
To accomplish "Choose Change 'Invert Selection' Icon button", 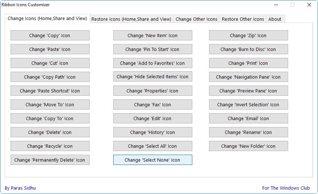I will [248, 104].
